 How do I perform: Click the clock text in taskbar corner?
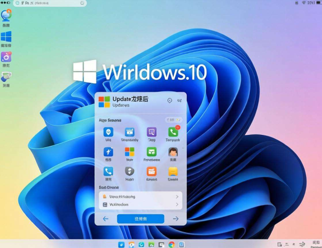coord(316,245)
